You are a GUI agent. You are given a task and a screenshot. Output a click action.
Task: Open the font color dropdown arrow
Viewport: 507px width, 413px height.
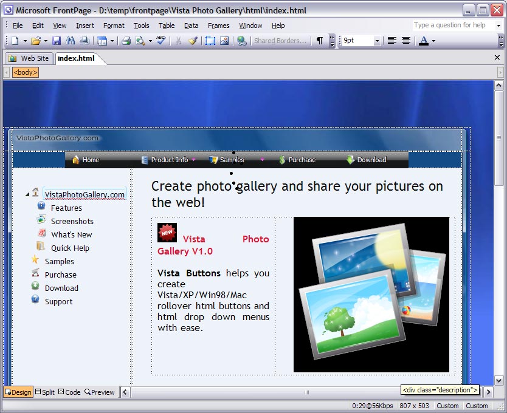click(433, 41)
